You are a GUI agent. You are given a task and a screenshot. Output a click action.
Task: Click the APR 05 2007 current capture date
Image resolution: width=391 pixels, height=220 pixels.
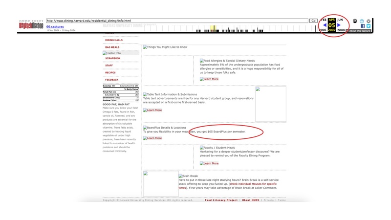click(x=332, y=25)
